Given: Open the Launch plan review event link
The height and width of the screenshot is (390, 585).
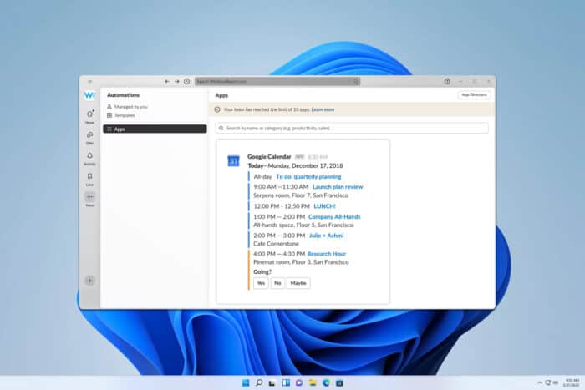Looking at the screenshot, I should click(338, 187).
